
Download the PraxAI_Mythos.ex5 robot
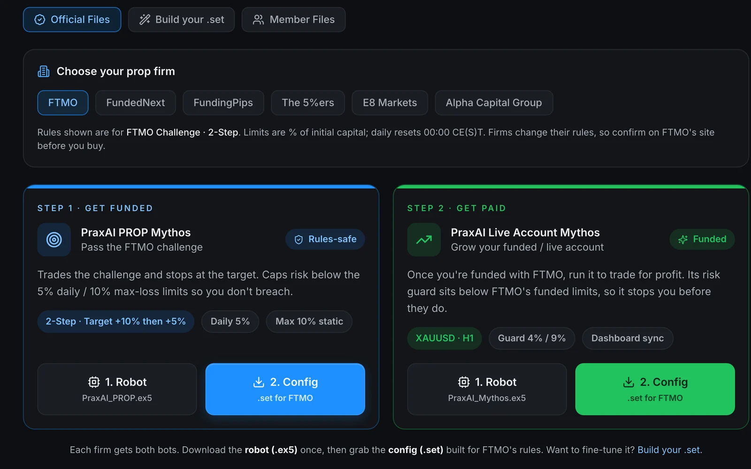[x=487, y=389]
